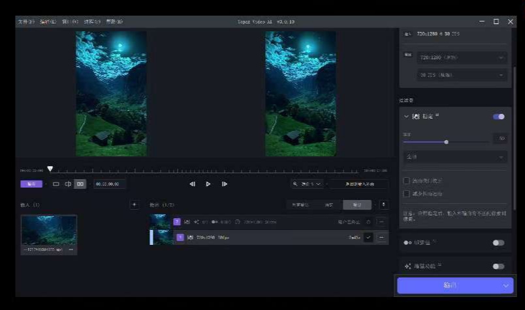Add a new input video with plus
Viewport: 525px width, 310px height.
tap(135, 204)
